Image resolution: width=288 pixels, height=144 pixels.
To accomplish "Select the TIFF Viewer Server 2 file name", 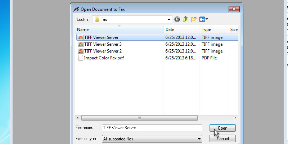I will tap(103, 51).
